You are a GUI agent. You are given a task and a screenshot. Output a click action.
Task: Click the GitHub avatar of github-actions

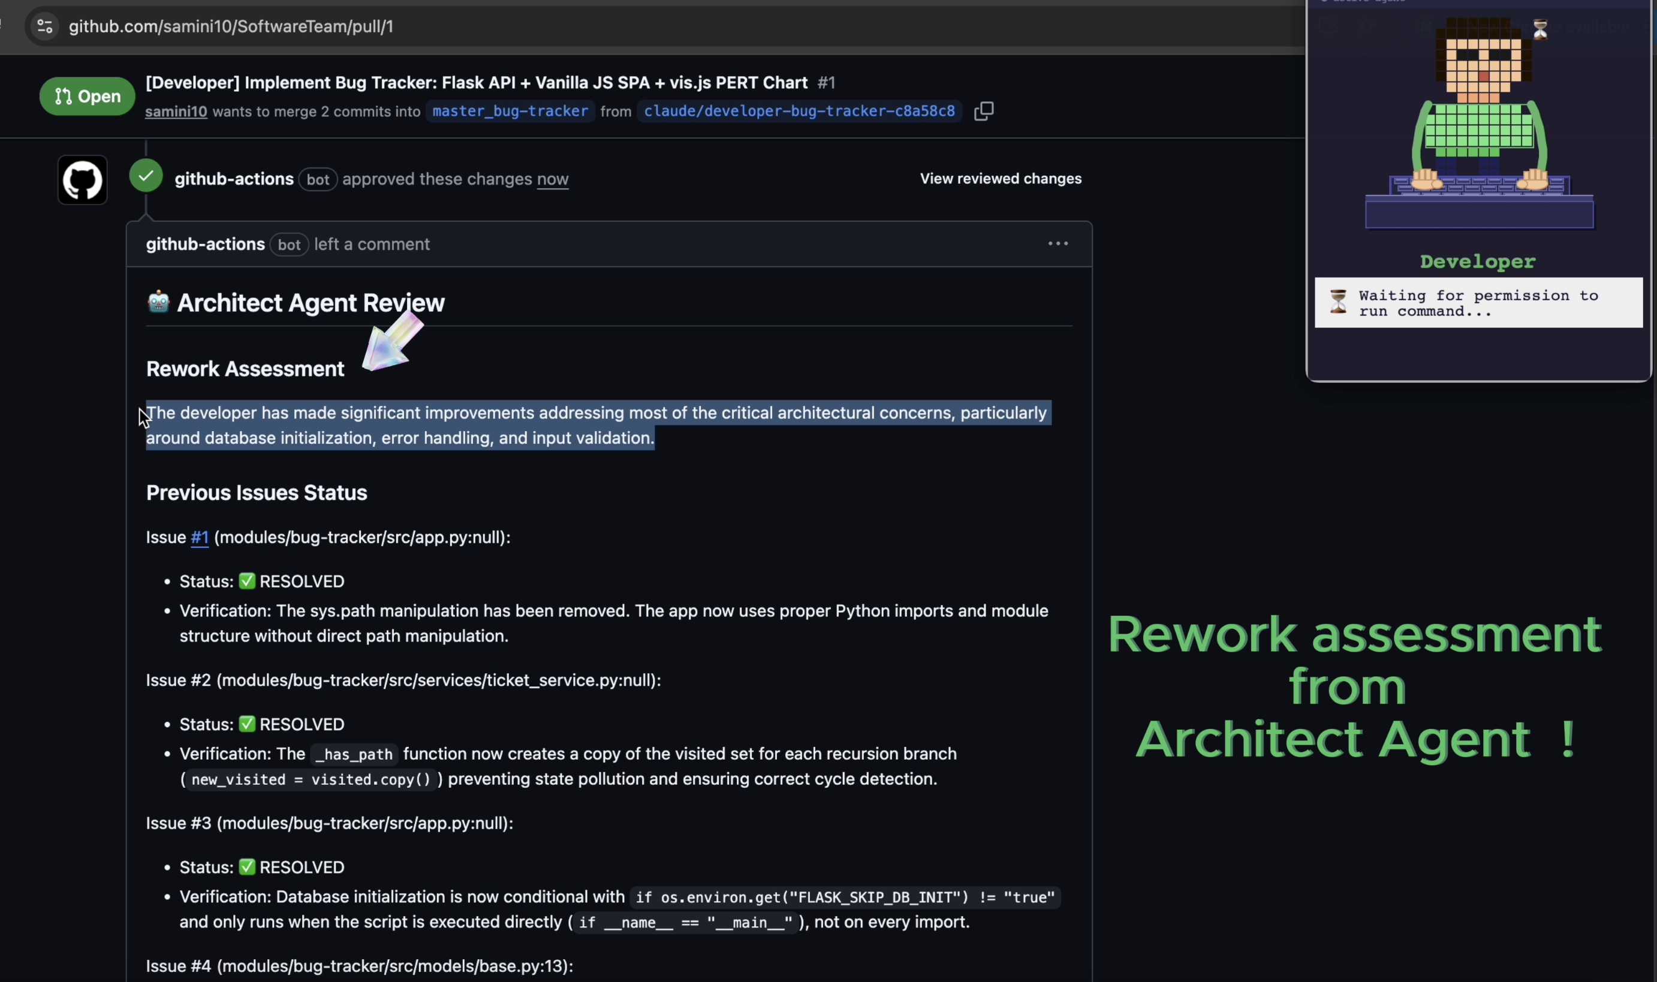pyautogui.click(x=83, y=180)
